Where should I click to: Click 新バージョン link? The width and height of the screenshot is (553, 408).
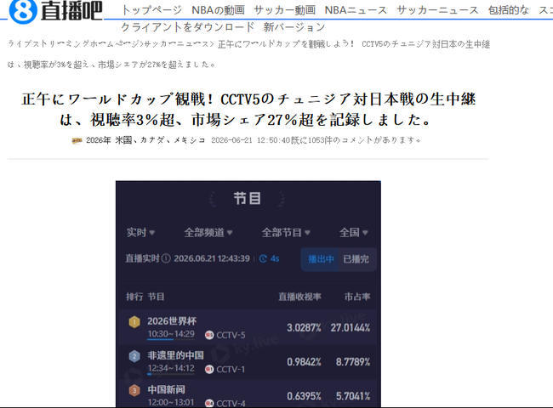294,27
